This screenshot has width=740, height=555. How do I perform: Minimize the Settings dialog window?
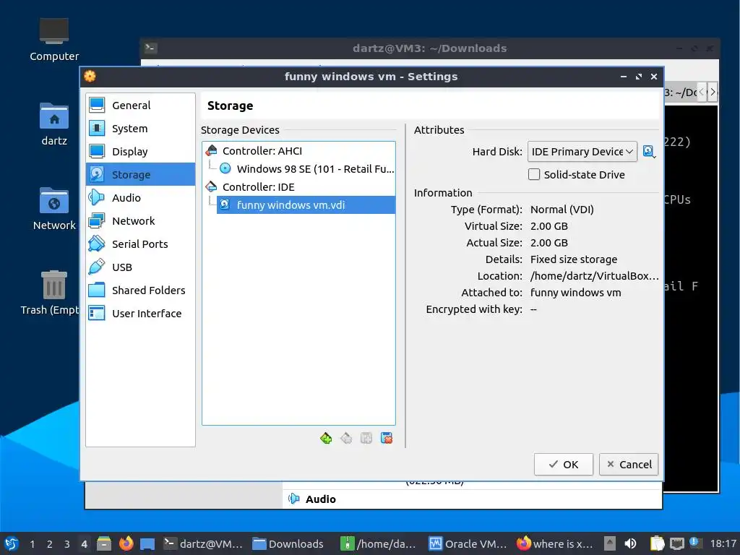coord(624,77)
